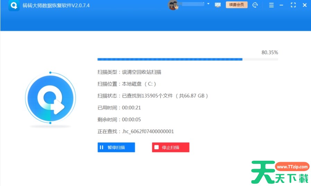The image size is (311, 186).
Task: Click the monitor icon in the title bar
Action: point(218,5)
